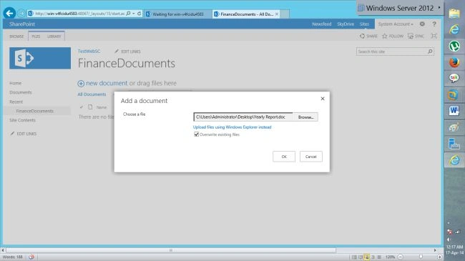Click the proofing errors status icon
The height and width of the screenshot is (261, 465).
click(x=31, y=257)
